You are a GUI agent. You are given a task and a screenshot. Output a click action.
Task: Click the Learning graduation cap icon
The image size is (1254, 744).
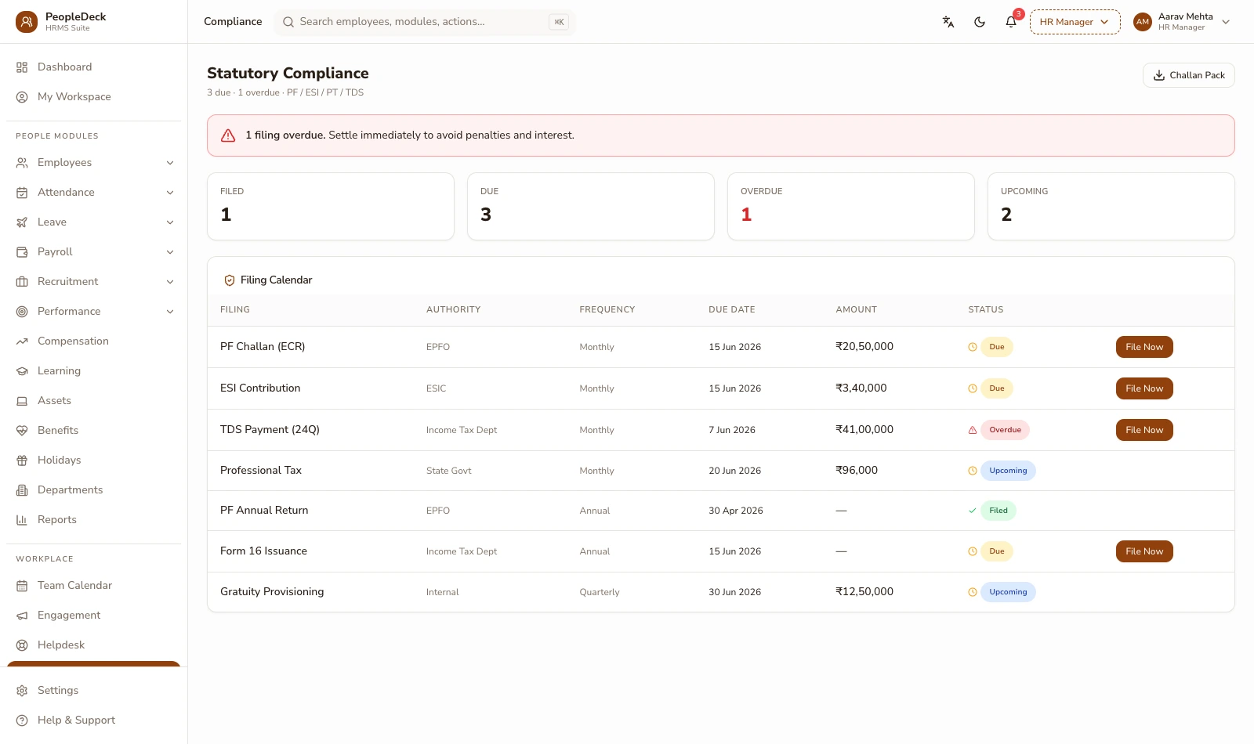coord(22,371)
